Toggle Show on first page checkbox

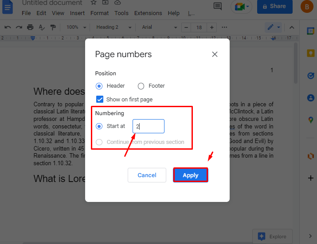point(100,99)
